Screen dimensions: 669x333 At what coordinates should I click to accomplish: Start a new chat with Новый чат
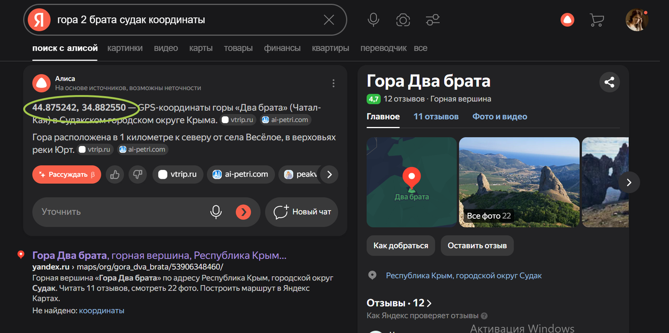302,212
